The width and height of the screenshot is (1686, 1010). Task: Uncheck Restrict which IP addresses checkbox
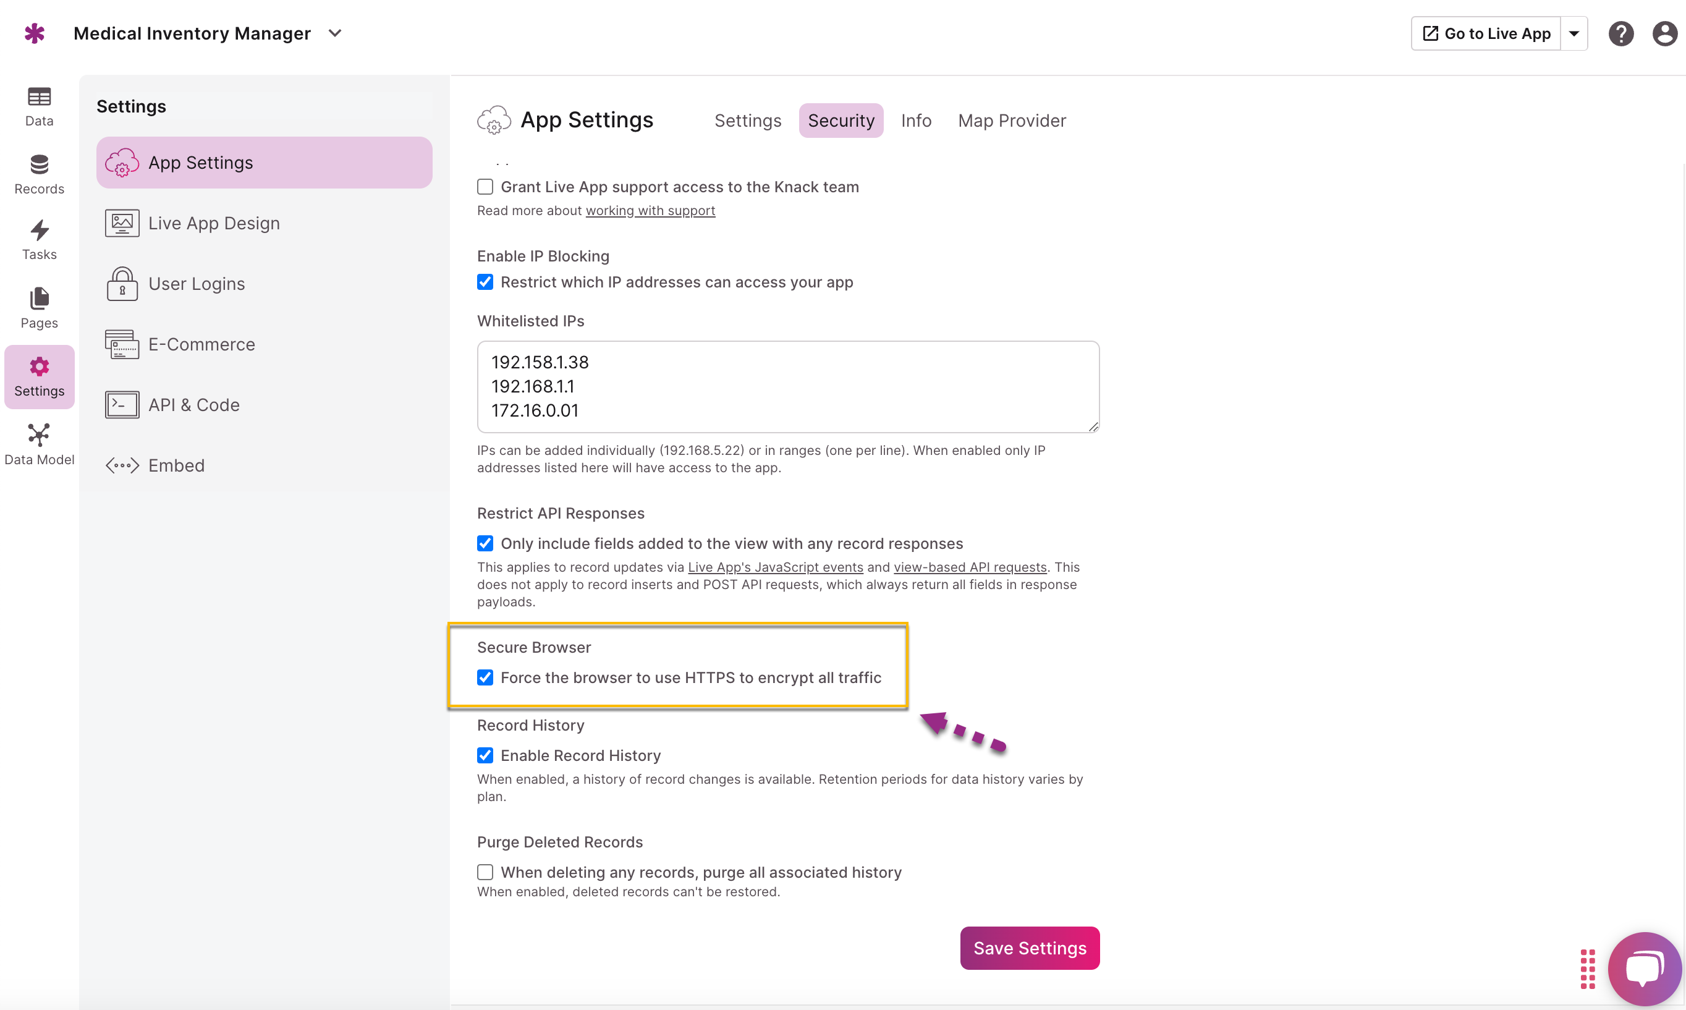point(485,282)
